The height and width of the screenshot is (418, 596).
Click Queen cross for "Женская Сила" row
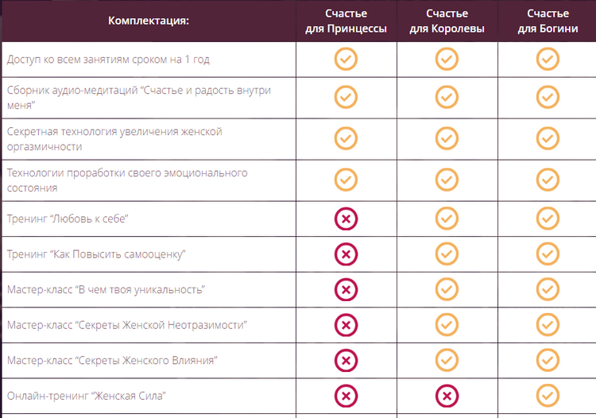(x=447, y=396)
